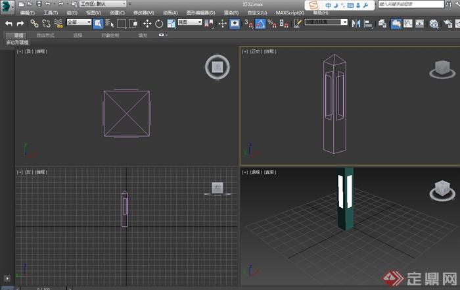The image size is (460, 290).
Task: Enable the Select and Manipulate tool
Action: pos(222,24)
